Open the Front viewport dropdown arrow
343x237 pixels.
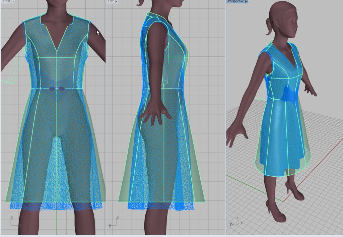pos(13,1)
